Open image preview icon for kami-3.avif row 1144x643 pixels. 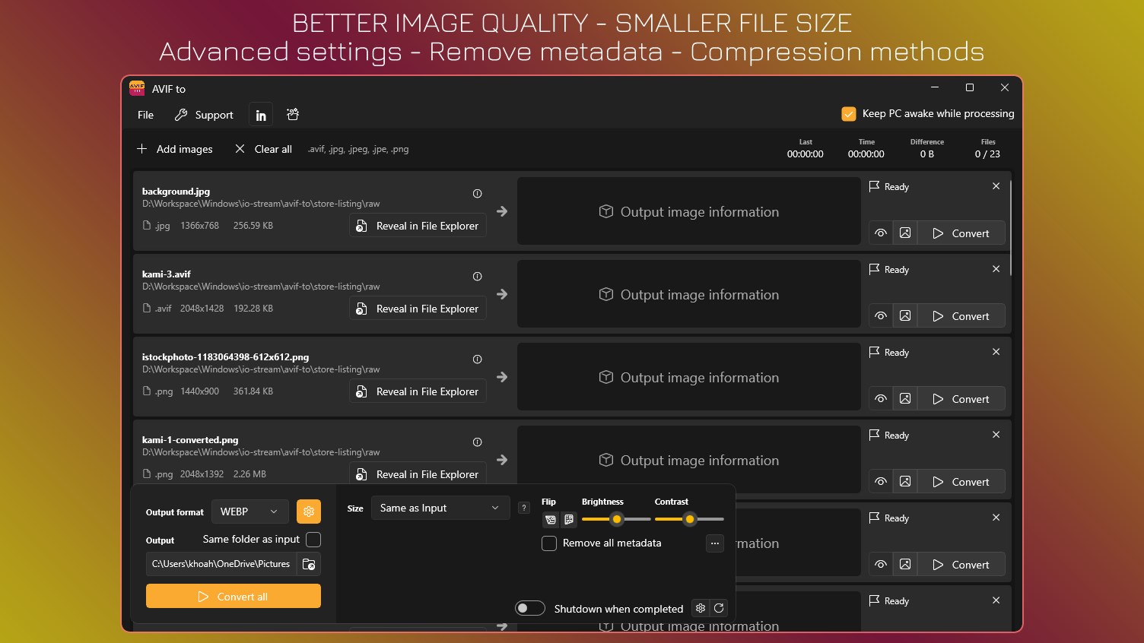click(x=905, y=315)
